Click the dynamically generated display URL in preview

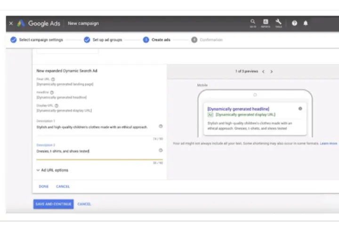pos(245,114)
